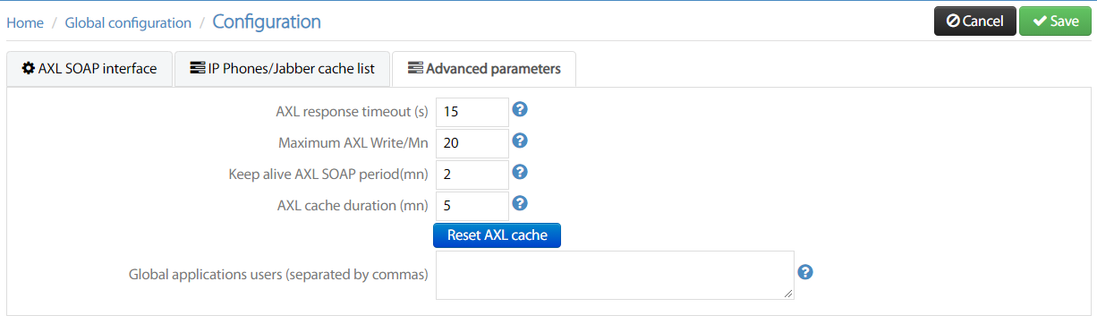
Task: Focus the Maximum AXL Write/Mn field
Action: coord(472,143)
